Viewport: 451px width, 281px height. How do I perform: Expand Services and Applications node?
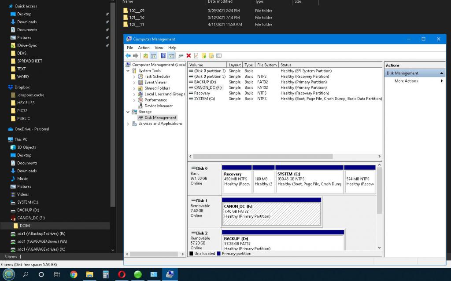[x=128, y=124]
